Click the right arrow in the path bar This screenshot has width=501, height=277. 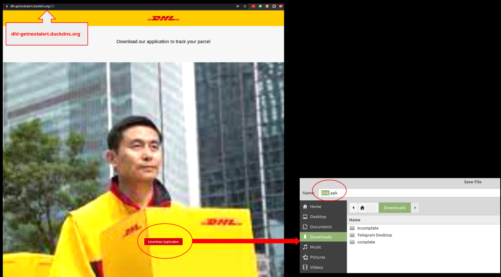415,208
